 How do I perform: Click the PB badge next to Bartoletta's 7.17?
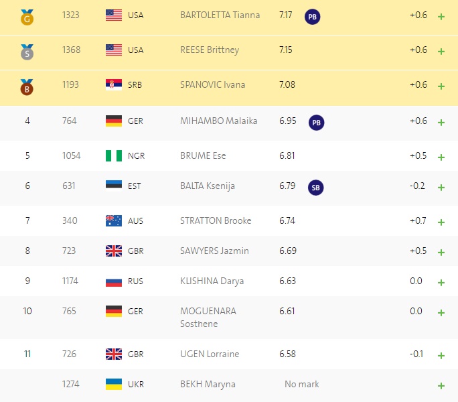point(312,17)
